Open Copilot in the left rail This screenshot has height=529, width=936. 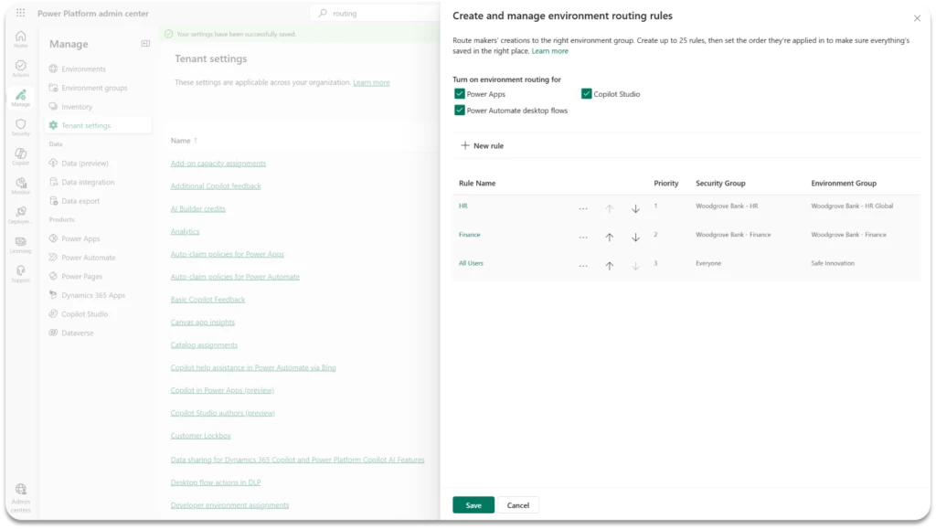coord(20,156)
